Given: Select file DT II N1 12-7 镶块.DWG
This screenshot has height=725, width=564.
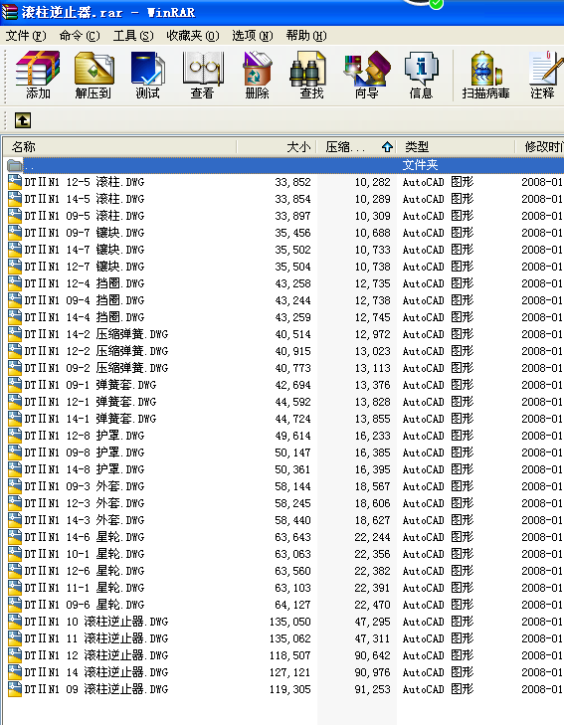Looking at the screenshot, I should [85, 267].
